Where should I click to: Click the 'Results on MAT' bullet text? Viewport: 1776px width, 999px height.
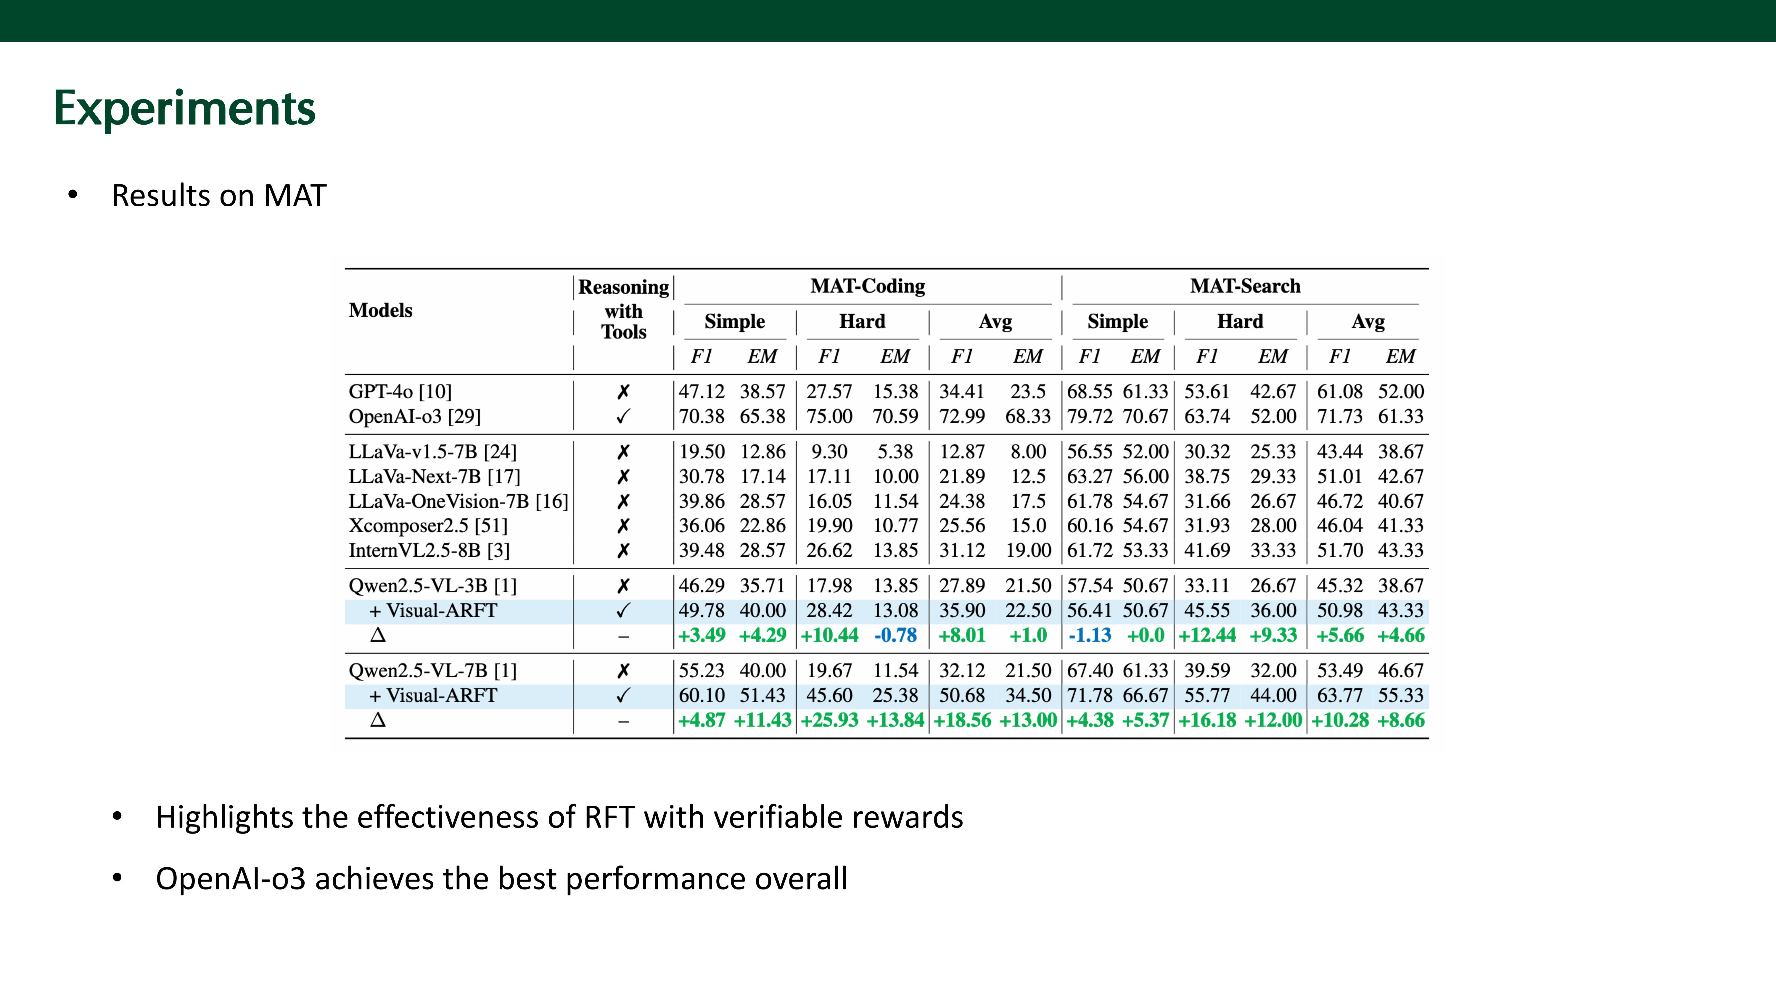[218, 196]
